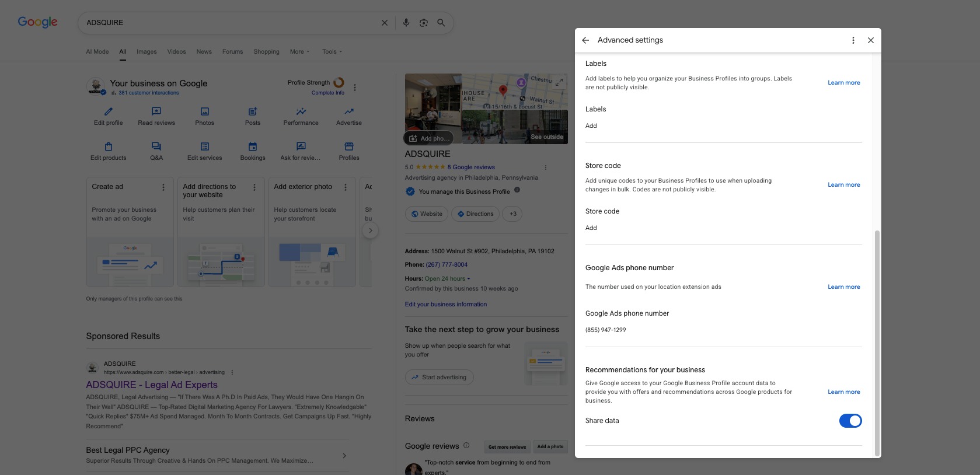Viewport: 980px width, 475px height.
Task: Open Edit services list icon
Action: click(205, 146)
